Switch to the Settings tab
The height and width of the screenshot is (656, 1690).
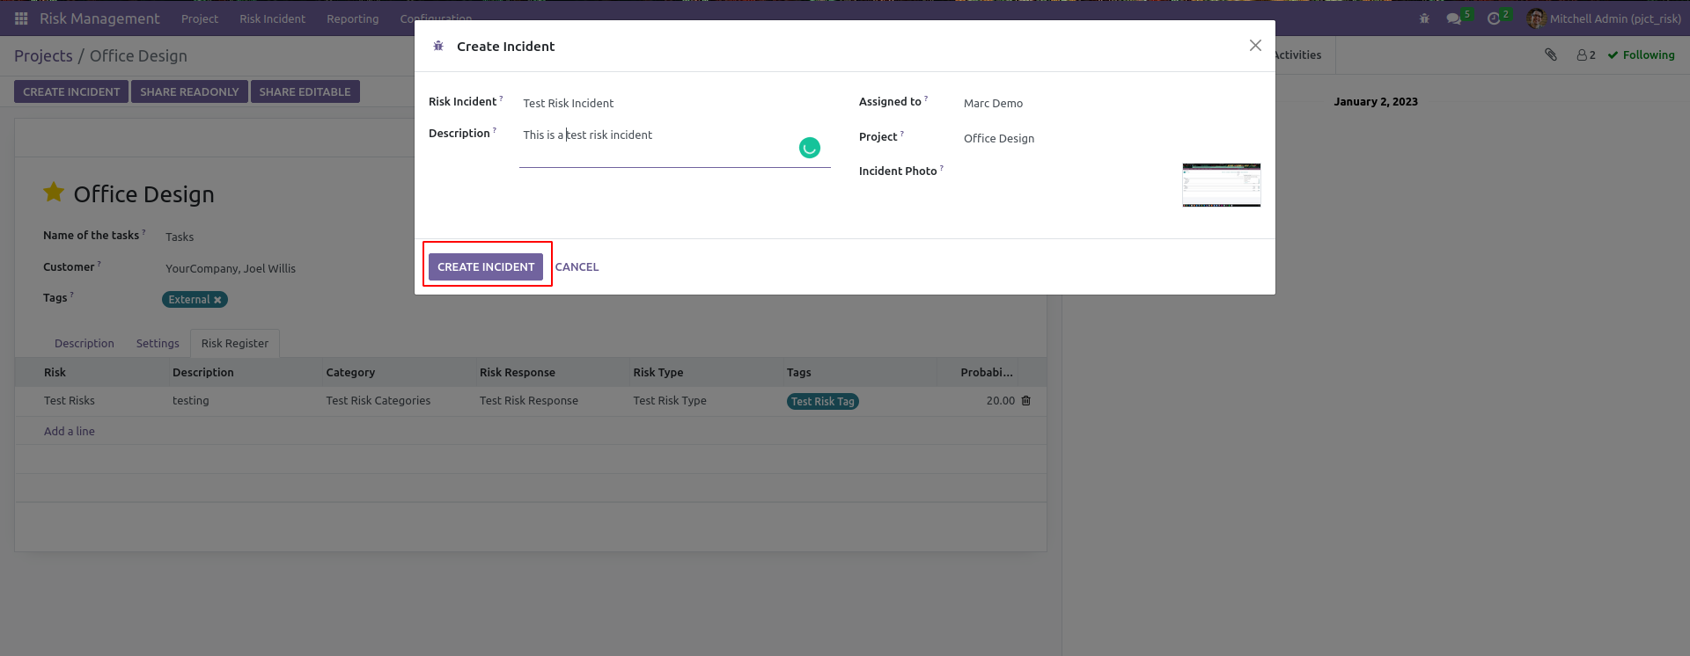[x=158, y=343]
